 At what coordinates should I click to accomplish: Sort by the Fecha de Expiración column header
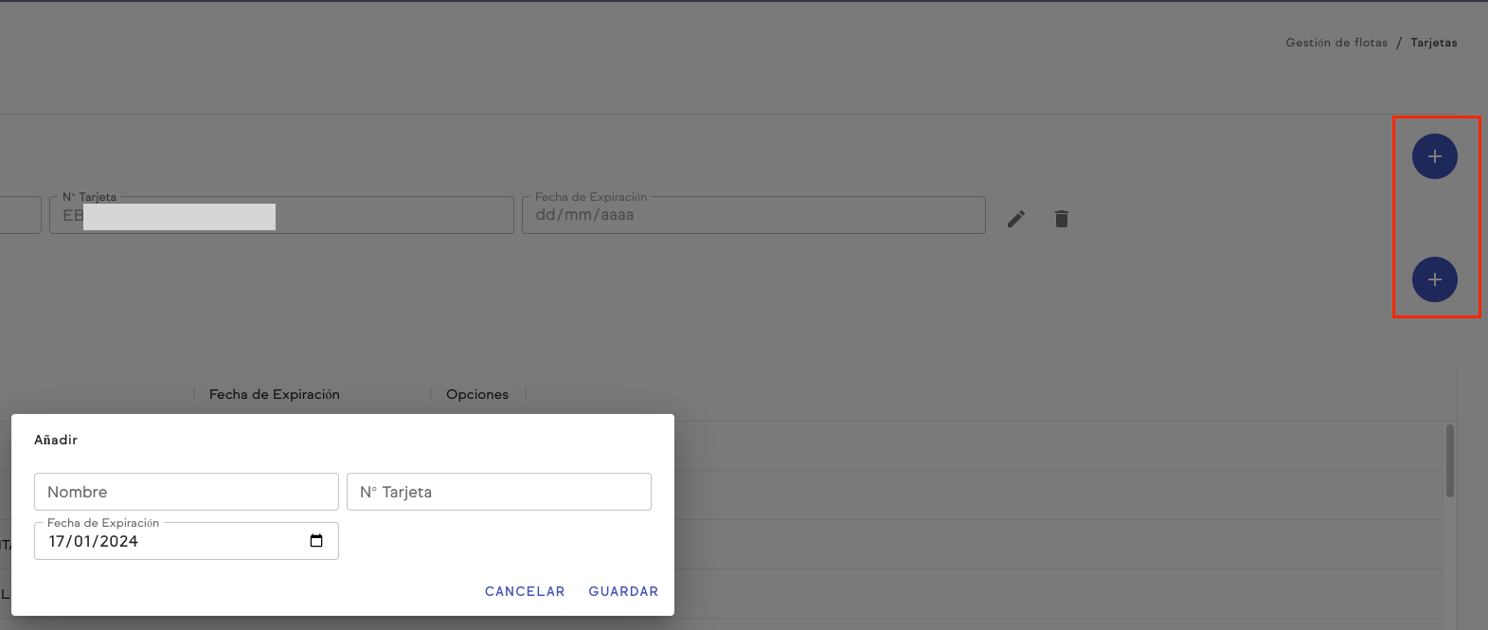pyautogui.click(x=274, y=394)
